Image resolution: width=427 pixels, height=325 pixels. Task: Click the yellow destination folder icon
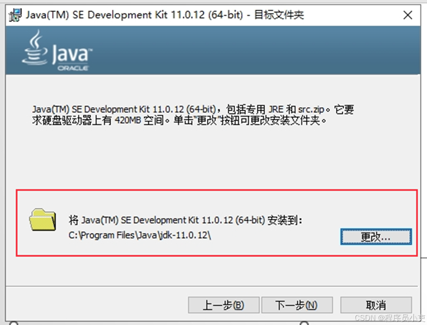pyautogui.click(x=43, y=220)
